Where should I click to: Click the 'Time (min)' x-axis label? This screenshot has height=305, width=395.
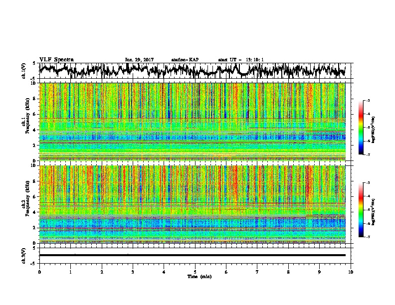(x=199, y=277)
